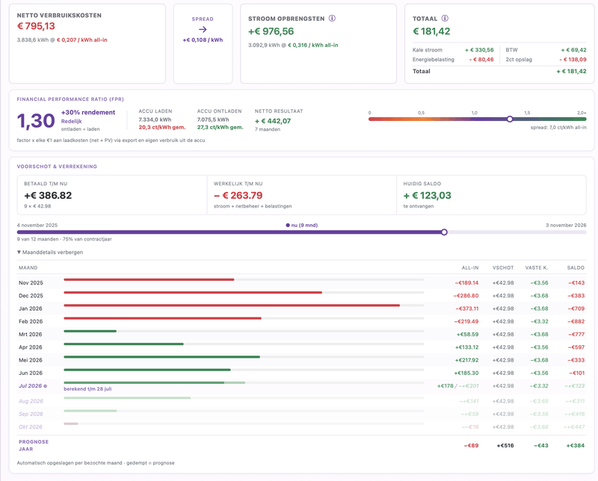This screenshot has width=598, height=481.
Task: Click the '+30% rendement' label
Action: click(88, 113)
